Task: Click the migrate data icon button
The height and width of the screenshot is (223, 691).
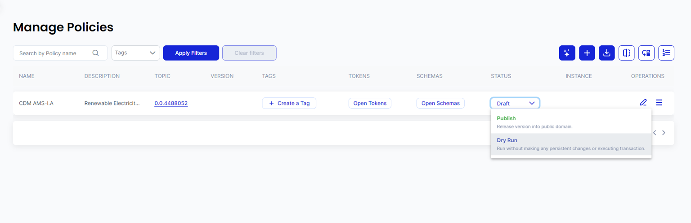Action: [646, 53]
